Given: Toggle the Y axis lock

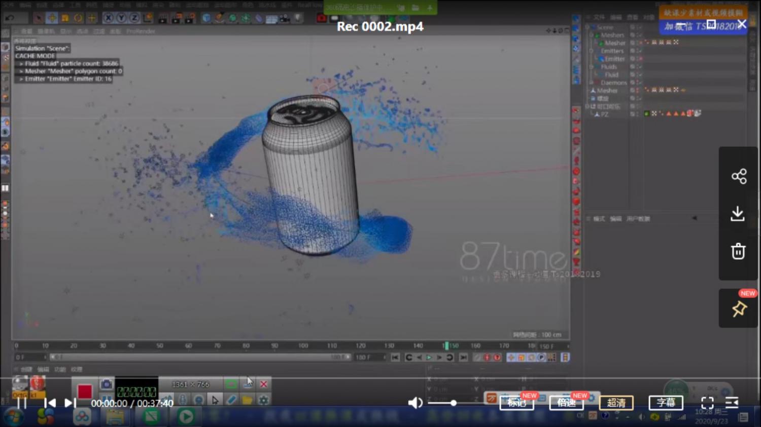Looking at the screenshot, I should [x=121, y=18].
